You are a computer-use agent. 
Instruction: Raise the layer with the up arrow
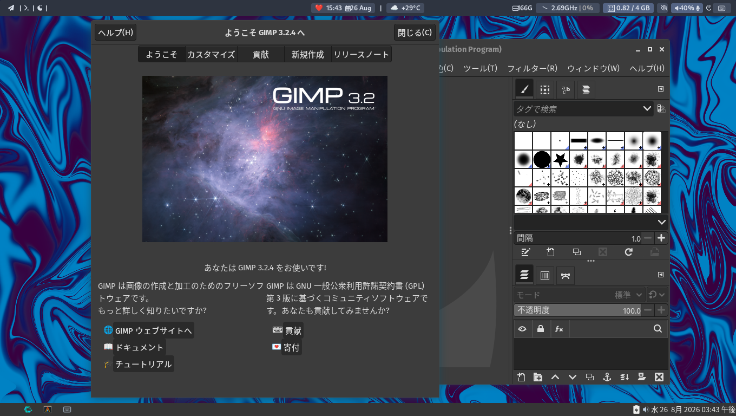click(x=555, y=377)
